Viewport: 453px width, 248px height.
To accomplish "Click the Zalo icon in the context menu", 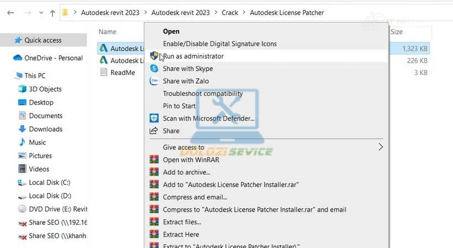I will click(x=154, y=81).
